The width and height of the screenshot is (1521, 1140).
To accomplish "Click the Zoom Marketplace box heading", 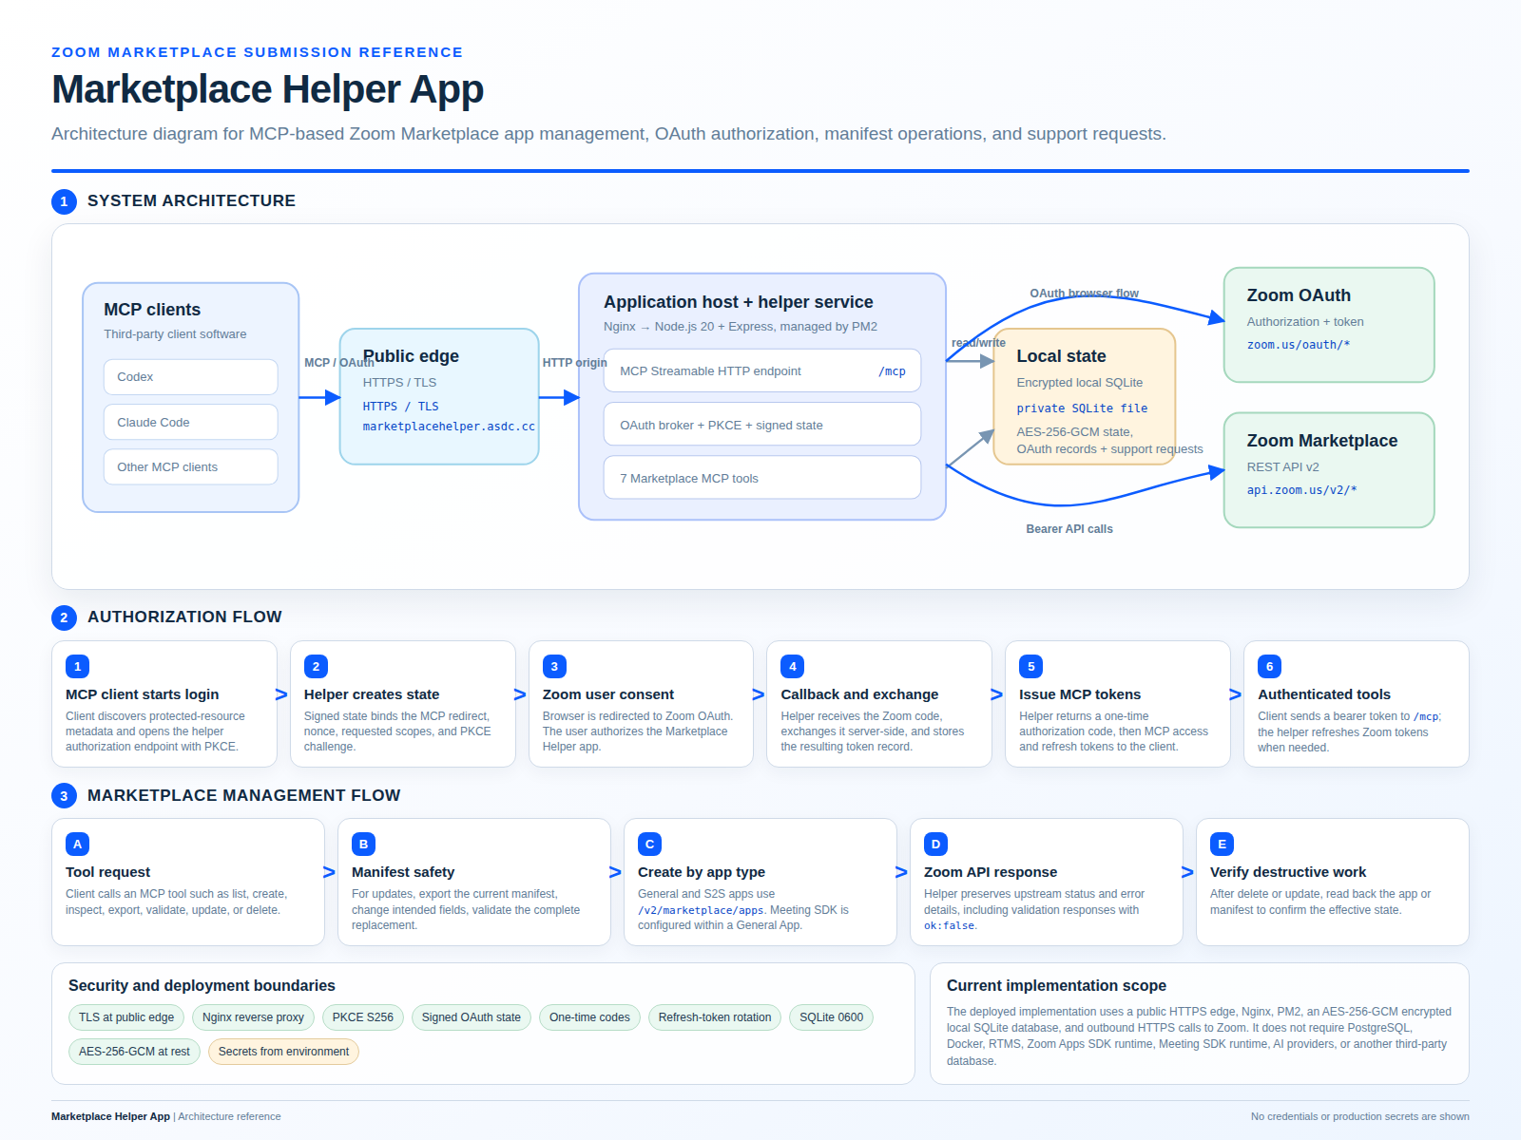I will [1322, 441].
